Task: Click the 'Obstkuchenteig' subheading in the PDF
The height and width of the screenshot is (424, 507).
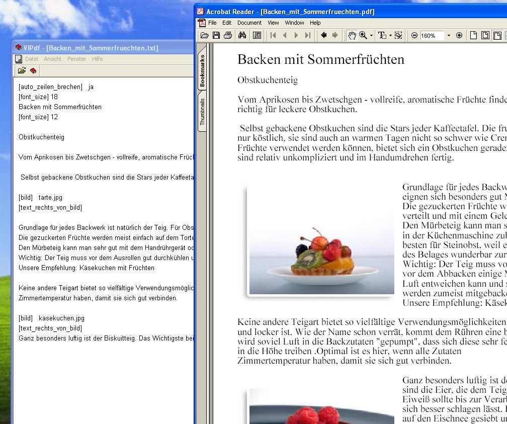Action: pos(268,80)
